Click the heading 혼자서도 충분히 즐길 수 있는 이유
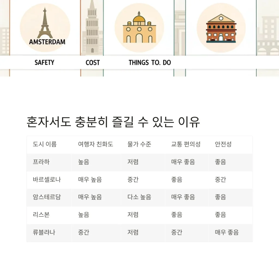 [x=113, y=122]
